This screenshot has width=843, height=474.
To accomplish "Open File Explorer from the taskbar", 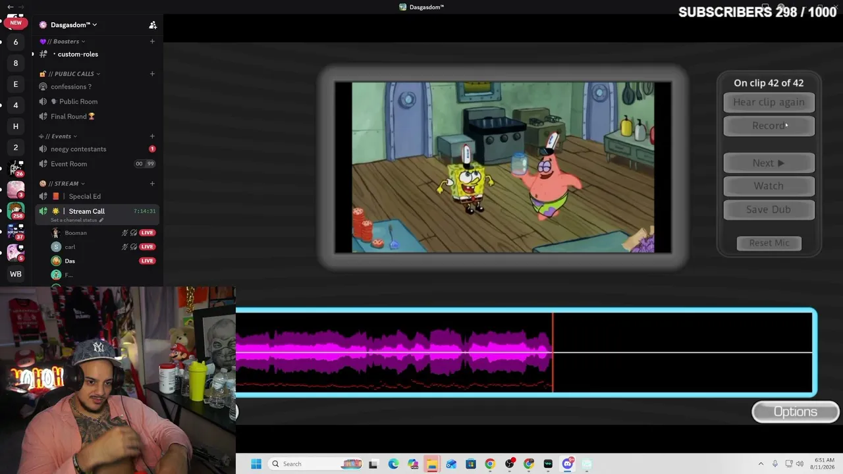I will [x=431, y=464].
